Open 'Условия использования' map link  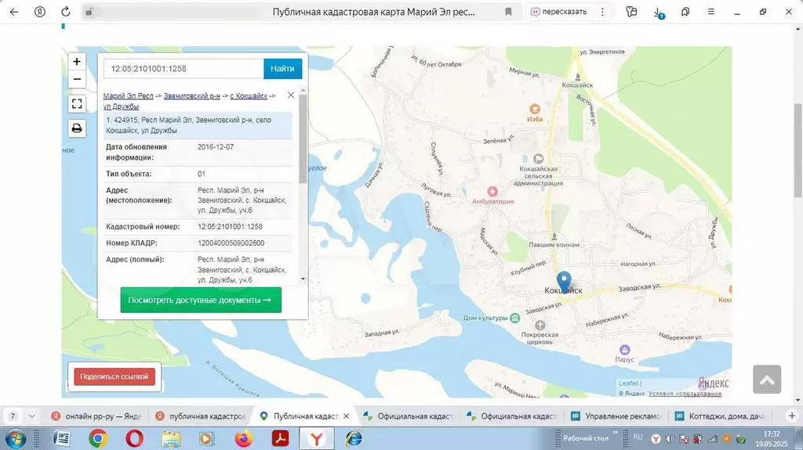[685, 393]
